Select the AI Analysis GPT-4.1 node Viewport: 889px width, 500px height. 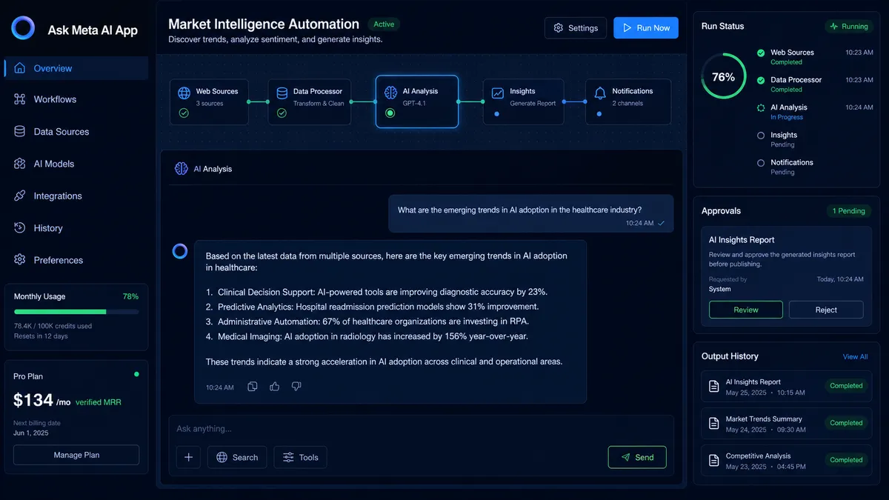point(417,101)
